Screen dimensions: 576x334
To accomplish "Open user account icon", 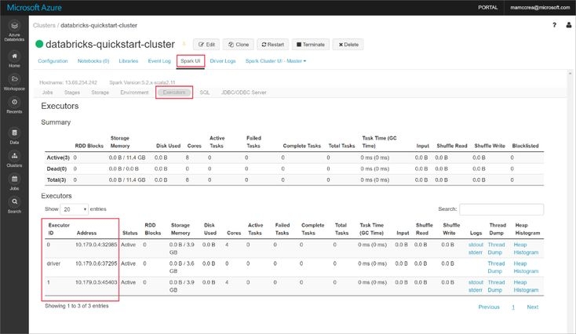I will (x=569, y=25).
